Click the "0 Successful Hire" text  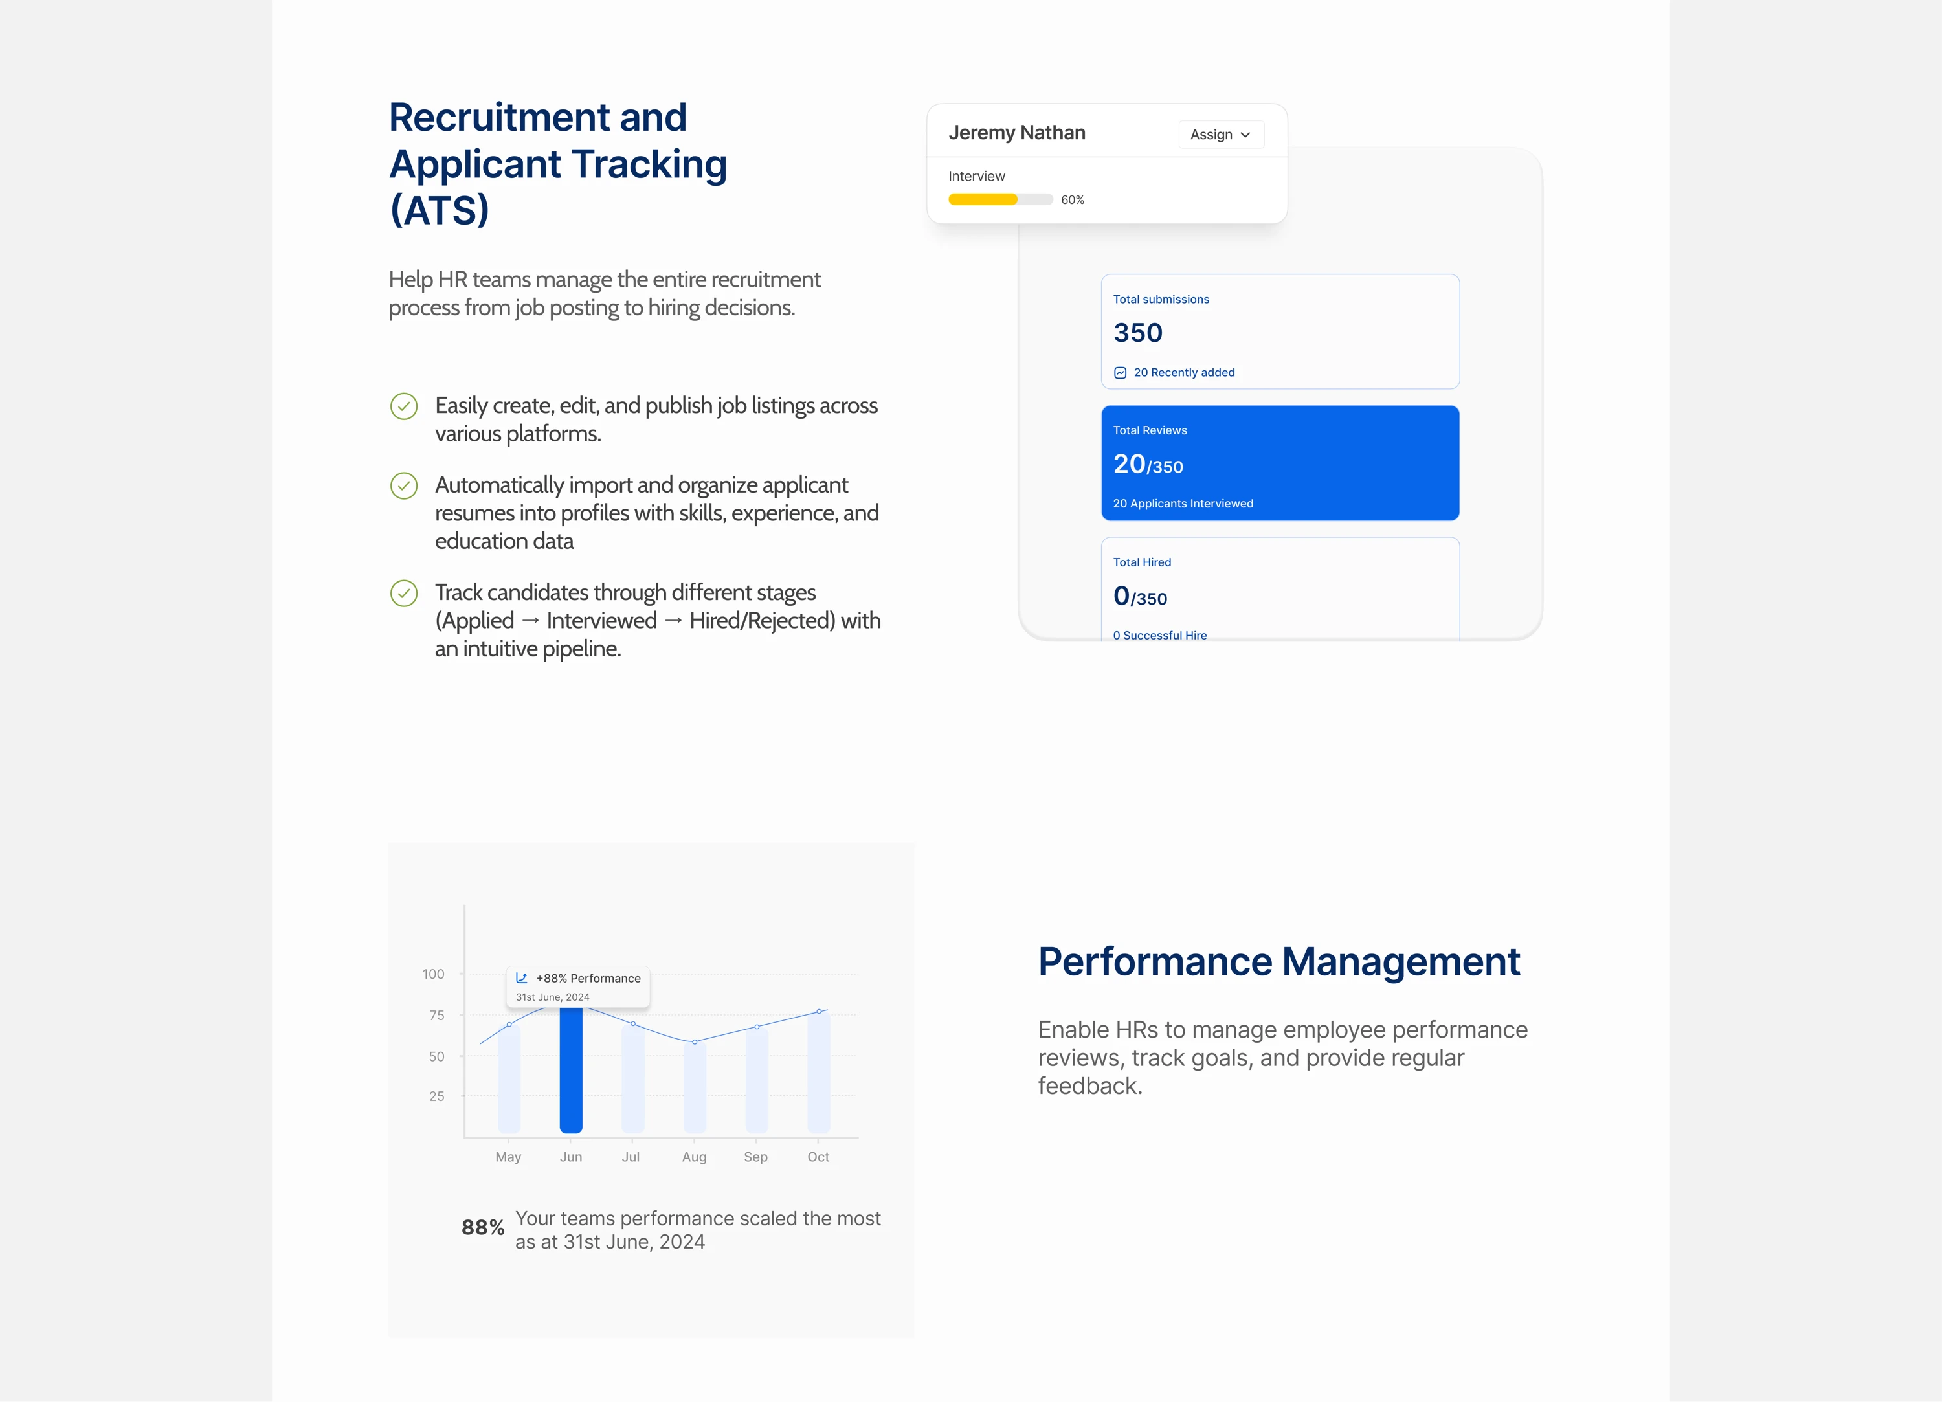(1160, 636)
